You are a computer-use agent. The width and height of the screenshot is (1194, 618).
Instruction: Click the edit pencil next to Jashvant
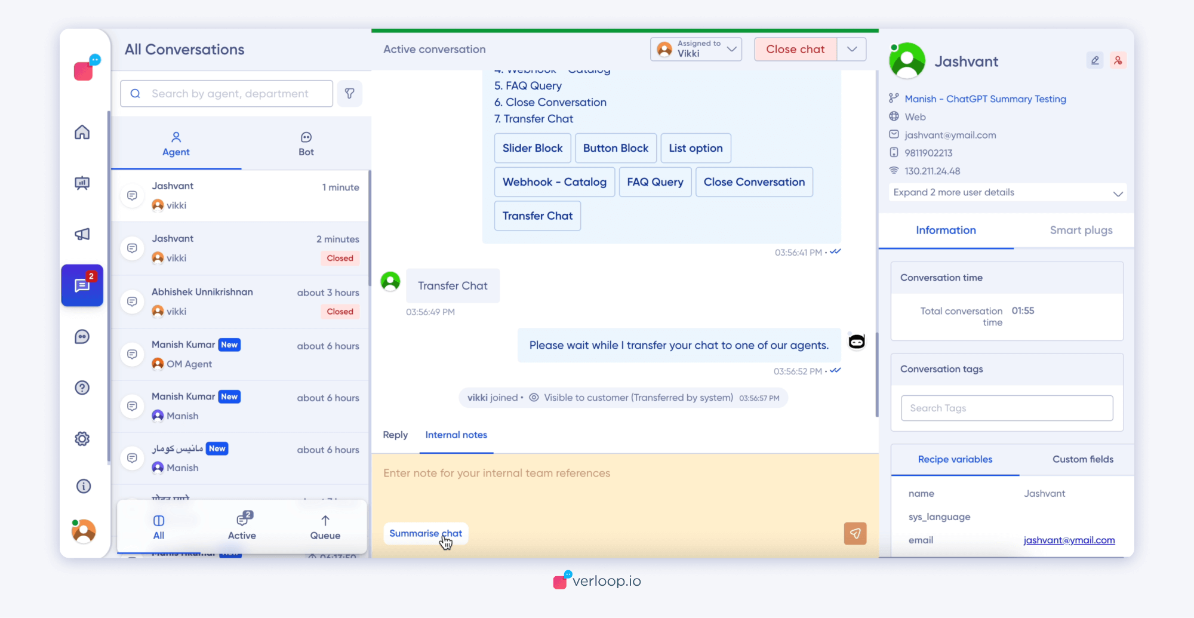coord(1094,60)
